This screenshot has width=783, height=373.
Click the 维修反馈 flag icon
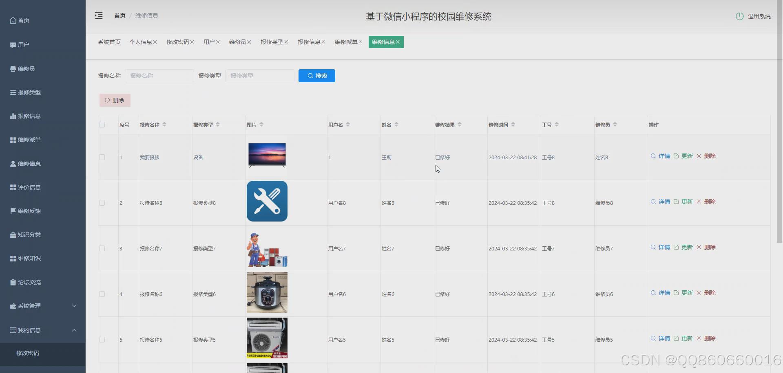click(x=12, y=211)
